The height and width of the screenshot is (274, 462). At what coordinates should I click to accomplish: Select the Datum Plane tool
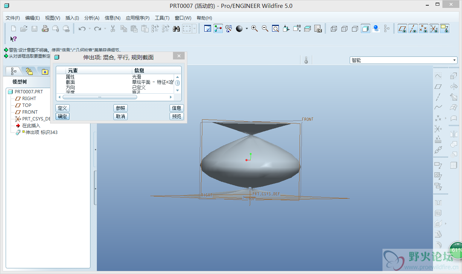[438, 87]
